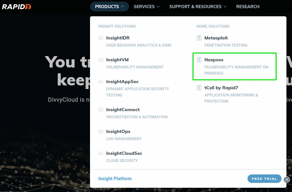
Task: Start a Free Trial
Action: point(264,179)
